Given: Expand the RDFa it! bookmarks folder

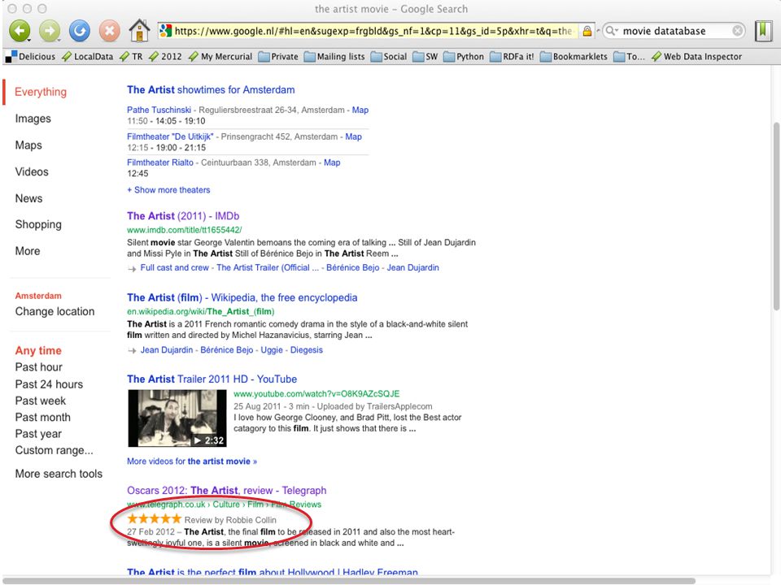Looking at the screenshot, I should 512,57.
